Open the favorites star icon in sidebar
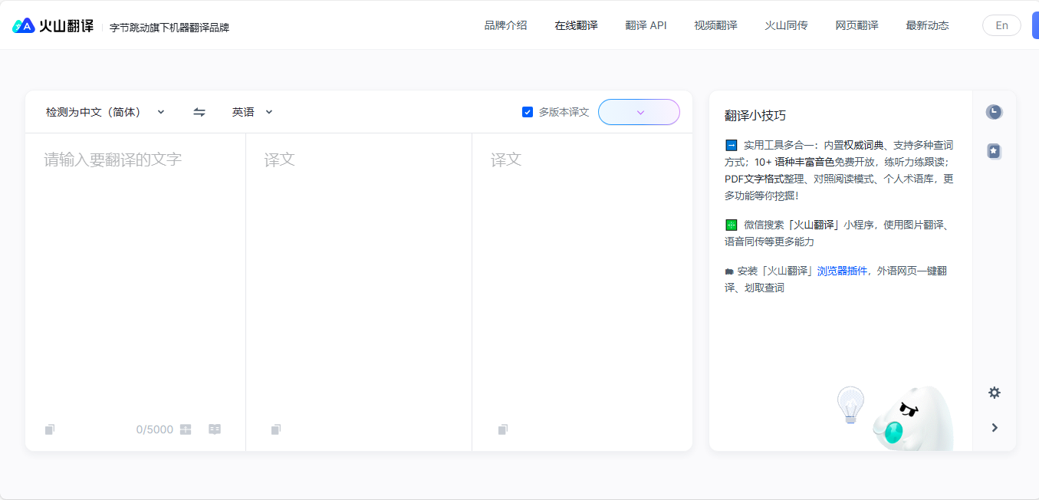1039x500 pixels. tap(994, 151)
